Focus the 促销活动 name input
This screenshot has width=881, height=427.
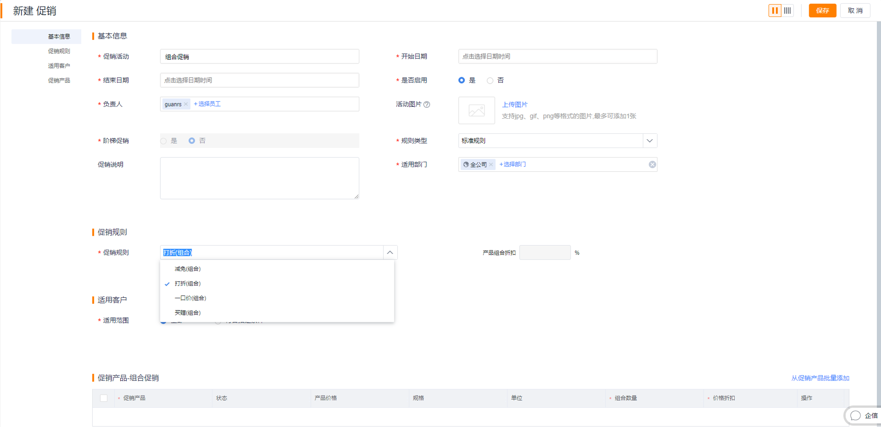260,57
